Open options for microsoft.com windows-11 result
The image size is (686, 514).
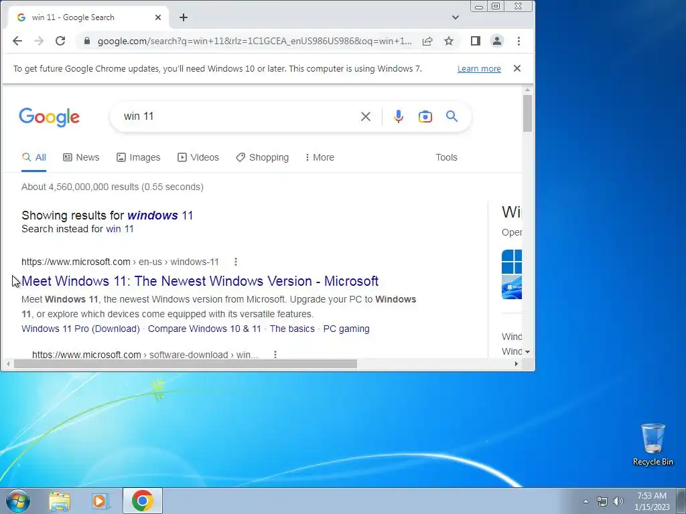(236, 262)
